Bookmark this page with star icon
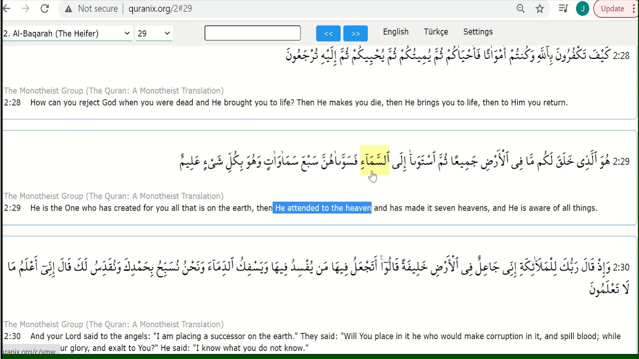Screen dimensions: 639x359 (x=540, y=8)
